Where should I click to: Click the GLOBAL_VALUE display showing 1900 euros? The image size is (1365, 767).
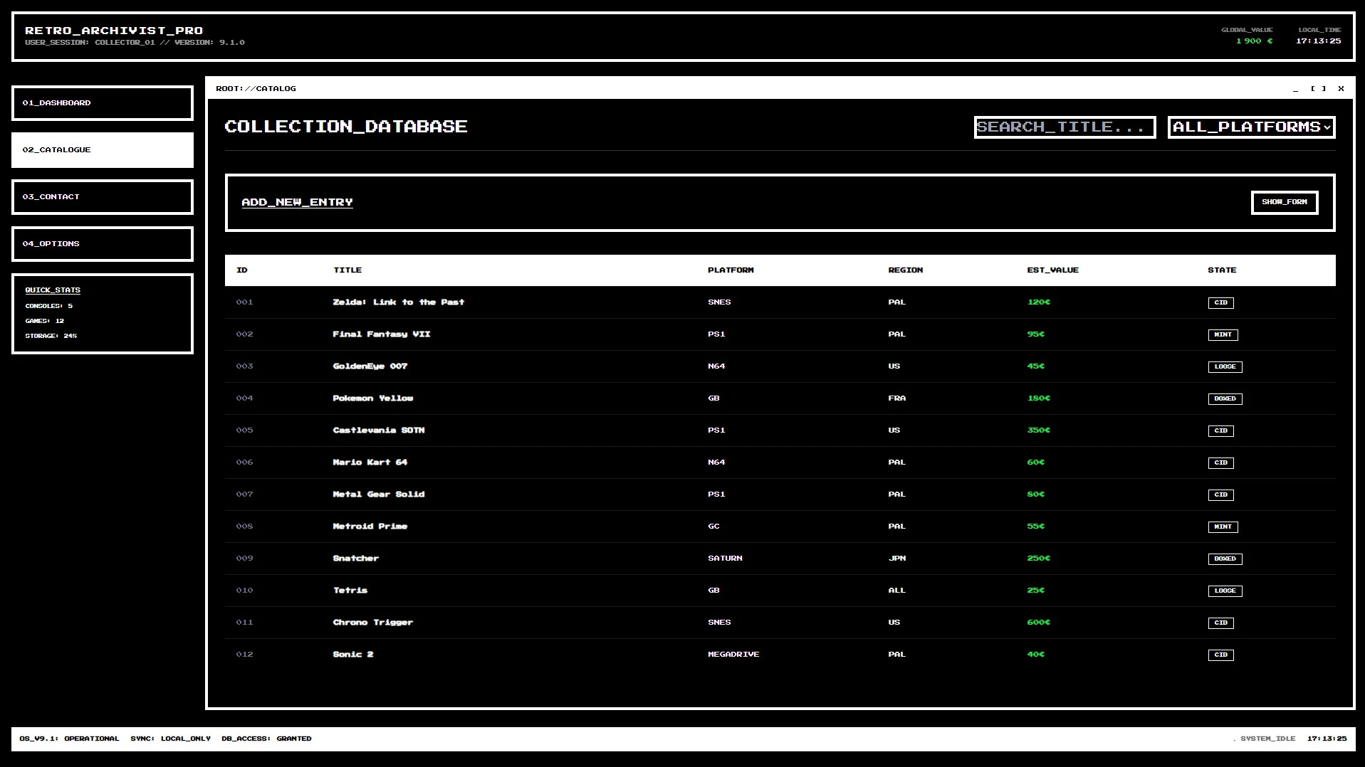[x=1252, y=41]
